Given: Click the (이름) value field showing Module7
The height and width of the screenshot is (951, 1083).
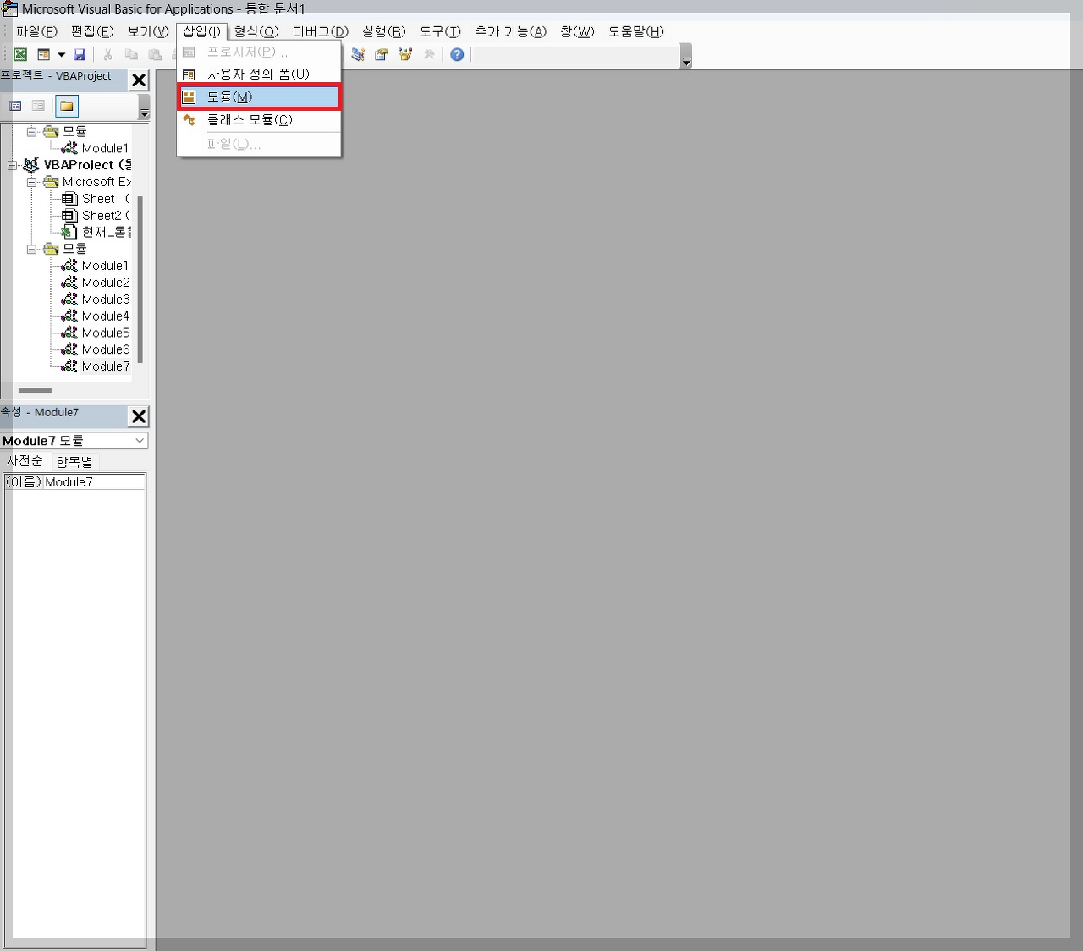Looking at the screenshot, I should 94,482.
